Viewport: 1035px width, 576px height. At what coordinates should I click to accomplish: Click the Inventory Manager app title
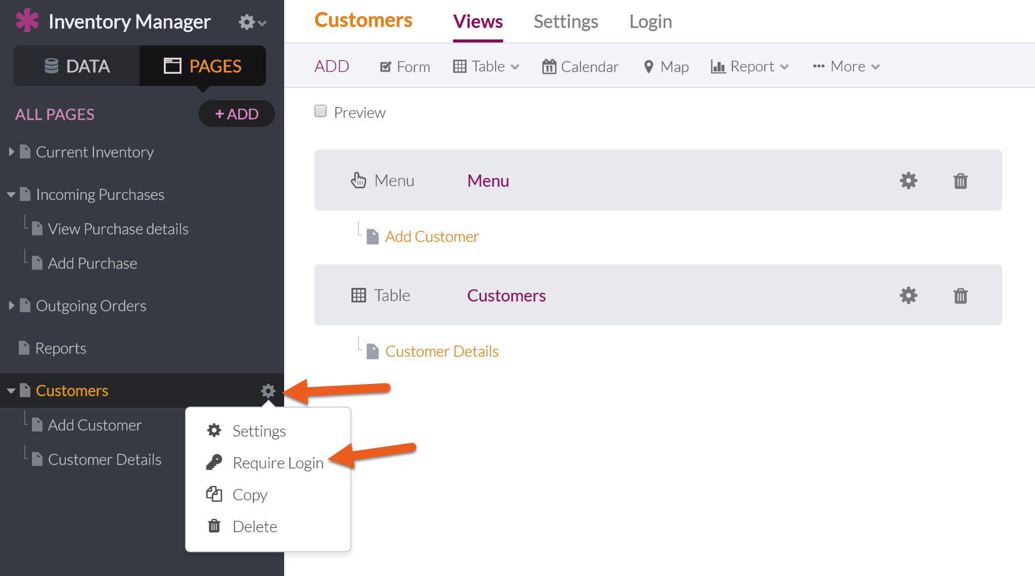coord(129,22)
